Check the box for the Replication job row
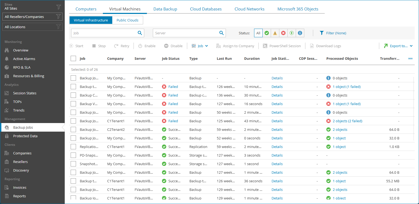 coord(73,147)
